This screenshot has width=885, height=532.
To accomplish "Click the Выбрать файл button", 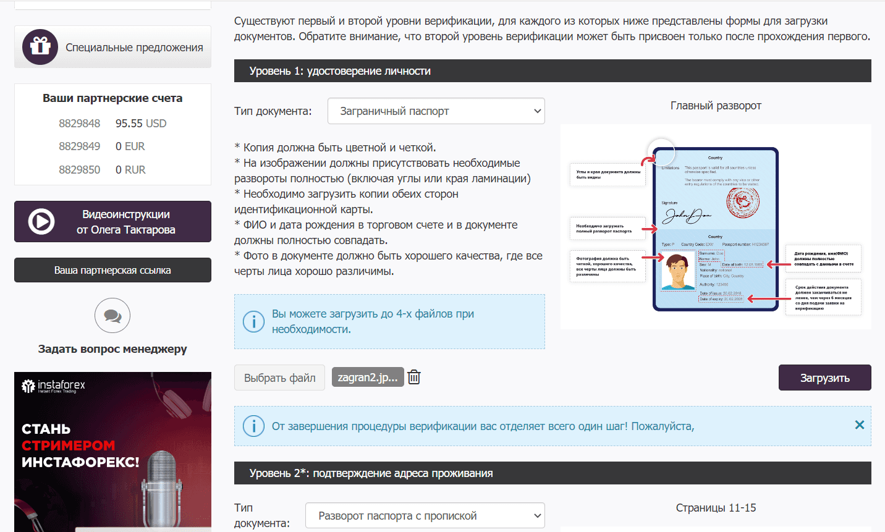I will pyautogui.click(x=279, y=378).
